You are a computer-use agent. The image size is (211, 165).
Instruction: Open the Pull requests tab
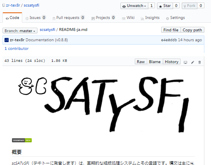coord(68,18)
